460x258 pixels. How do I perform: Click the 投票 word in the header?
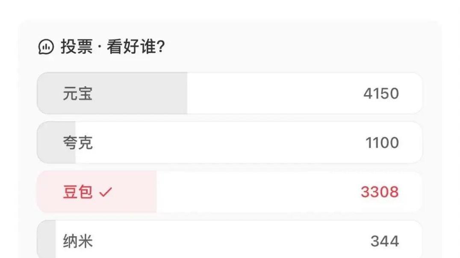(x=77, y=47)
